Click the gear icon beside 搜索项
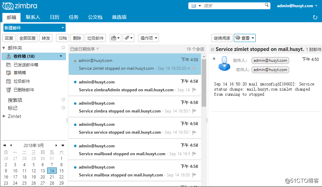The width and height of the screenshot is (322, 187). click(63, 100)
